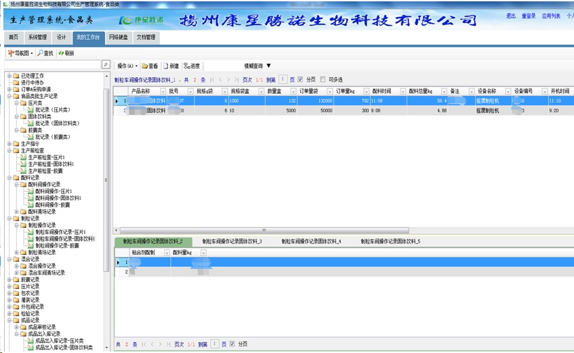Open the 模糊查询 fuzzy search dropdown arrow

[x=268, y=66]
